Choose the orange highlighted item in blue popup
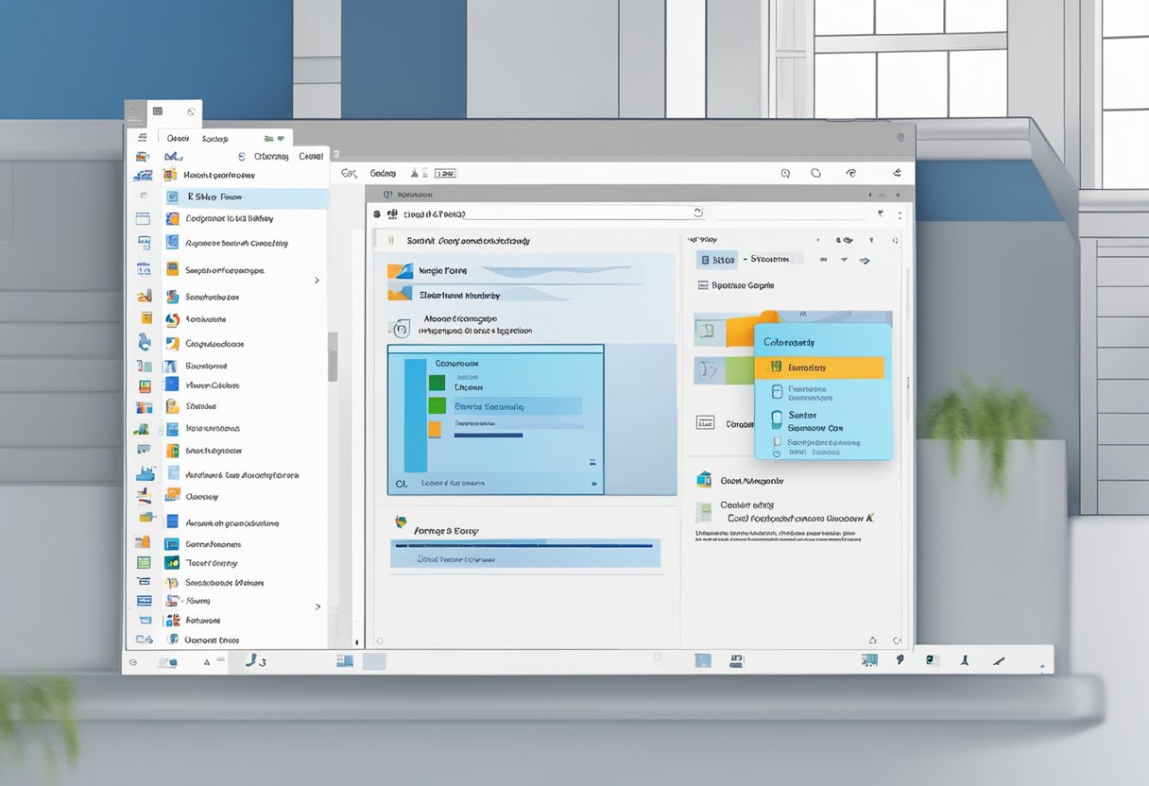The width and height of the screenshot is (1149, 786). tap(819, 367)
